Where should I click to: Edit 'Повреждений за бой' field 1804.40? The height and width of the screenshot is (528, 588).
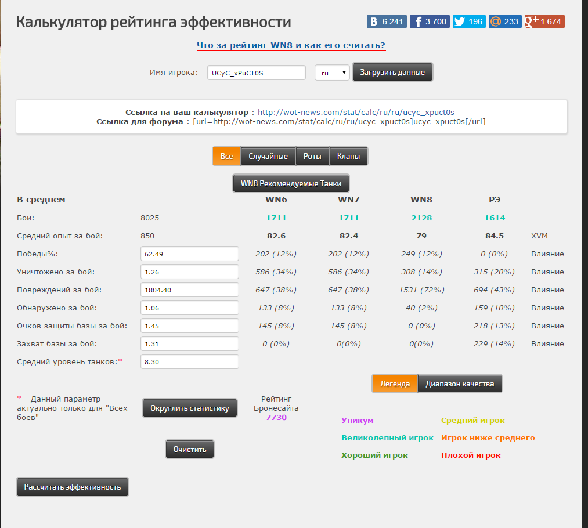pos(190,290)
